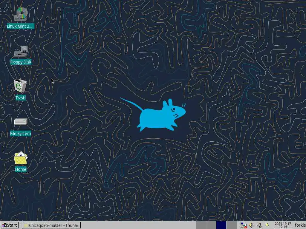306x229 pixels.
Task: Click the "Trash" icon label text
Action: tap(21, 98)
